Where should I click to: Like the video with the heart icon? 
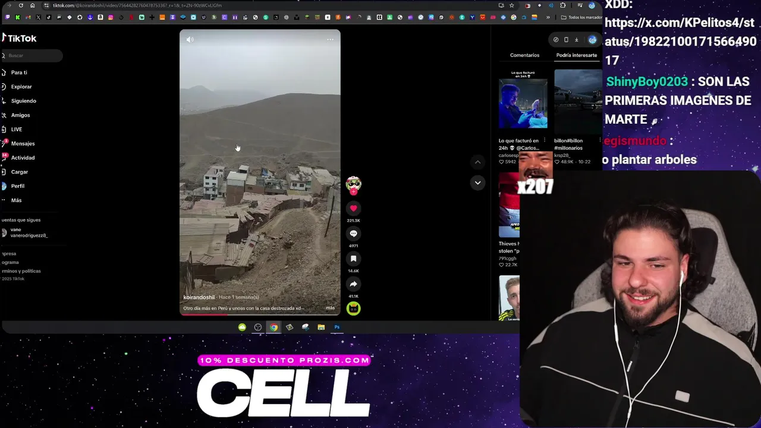click(353, 208)
